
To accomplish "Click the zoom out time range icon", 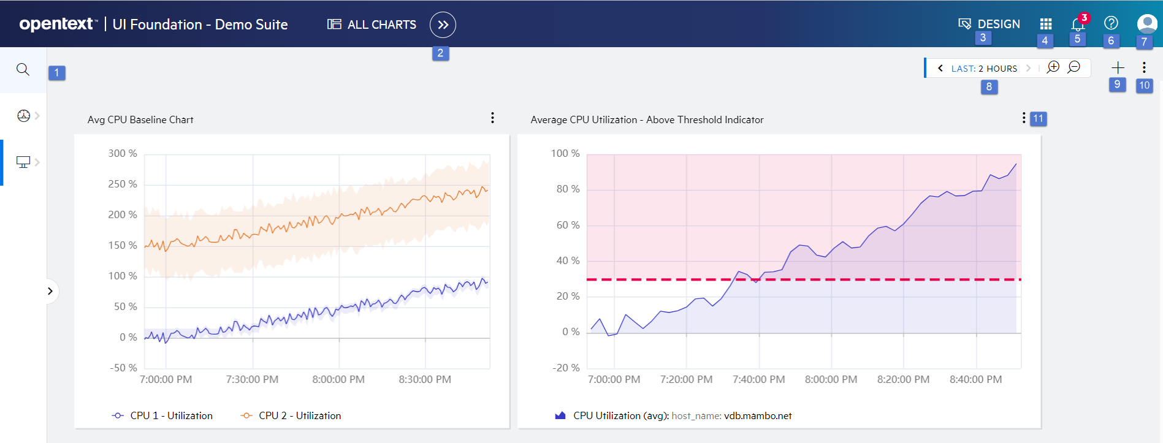I will (x=1074, y=67).
